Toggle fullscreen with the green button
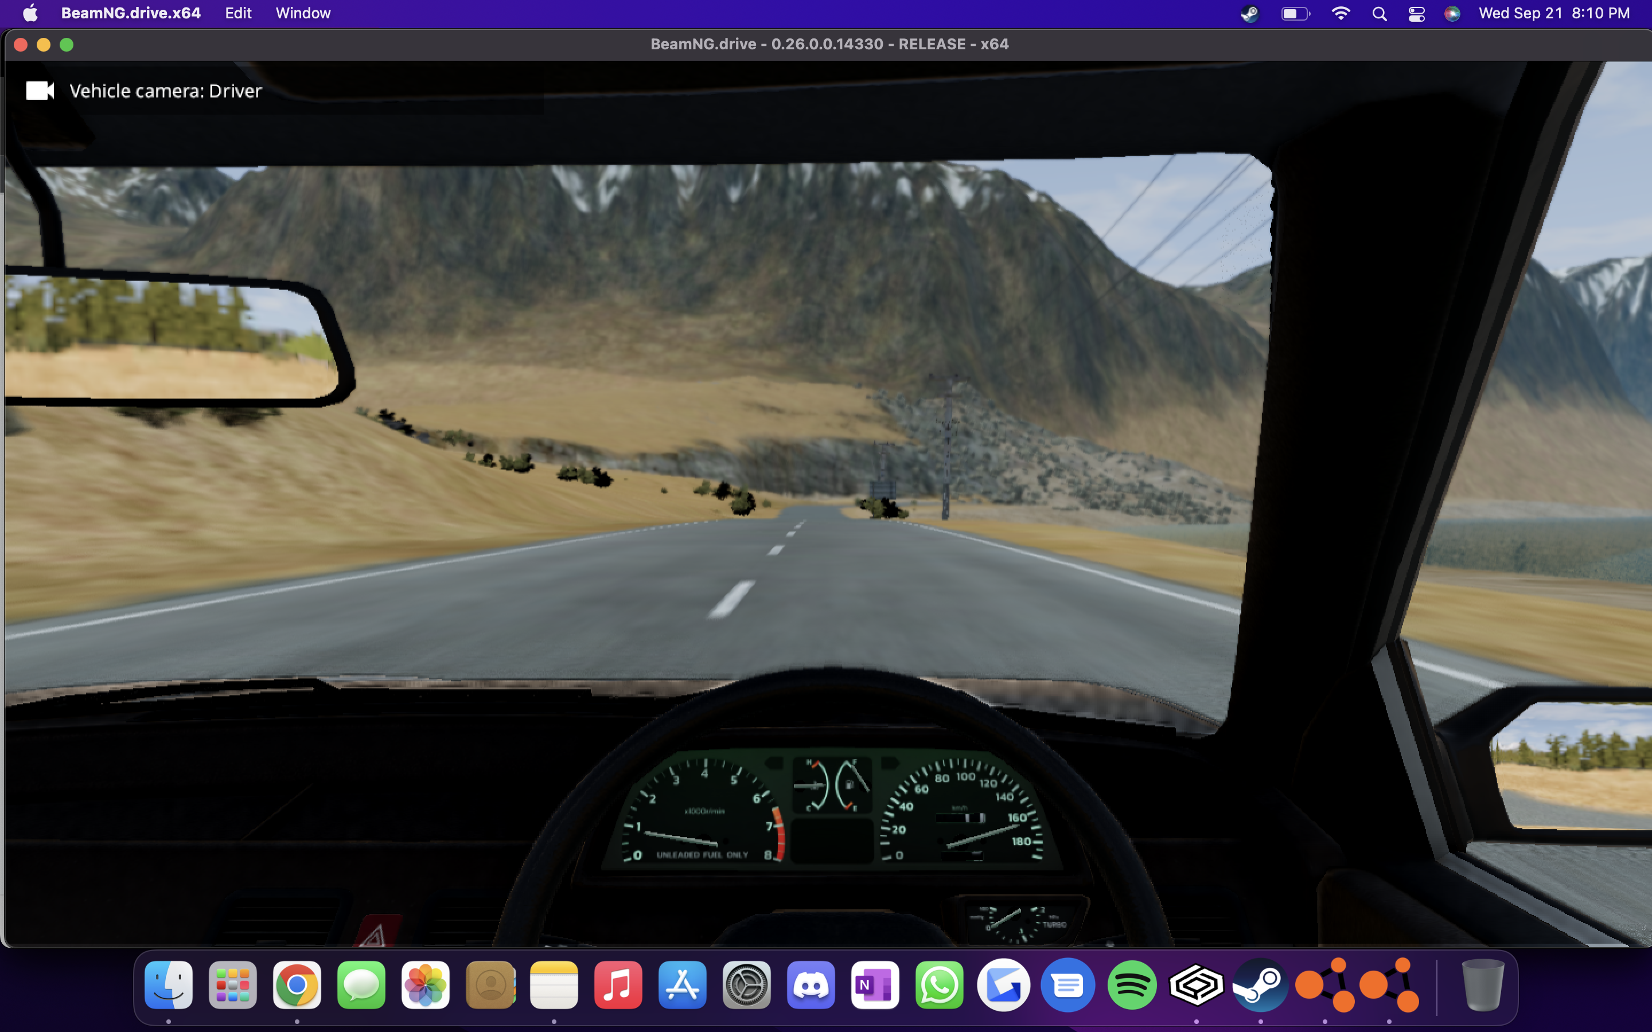 (x=66, y=44)
